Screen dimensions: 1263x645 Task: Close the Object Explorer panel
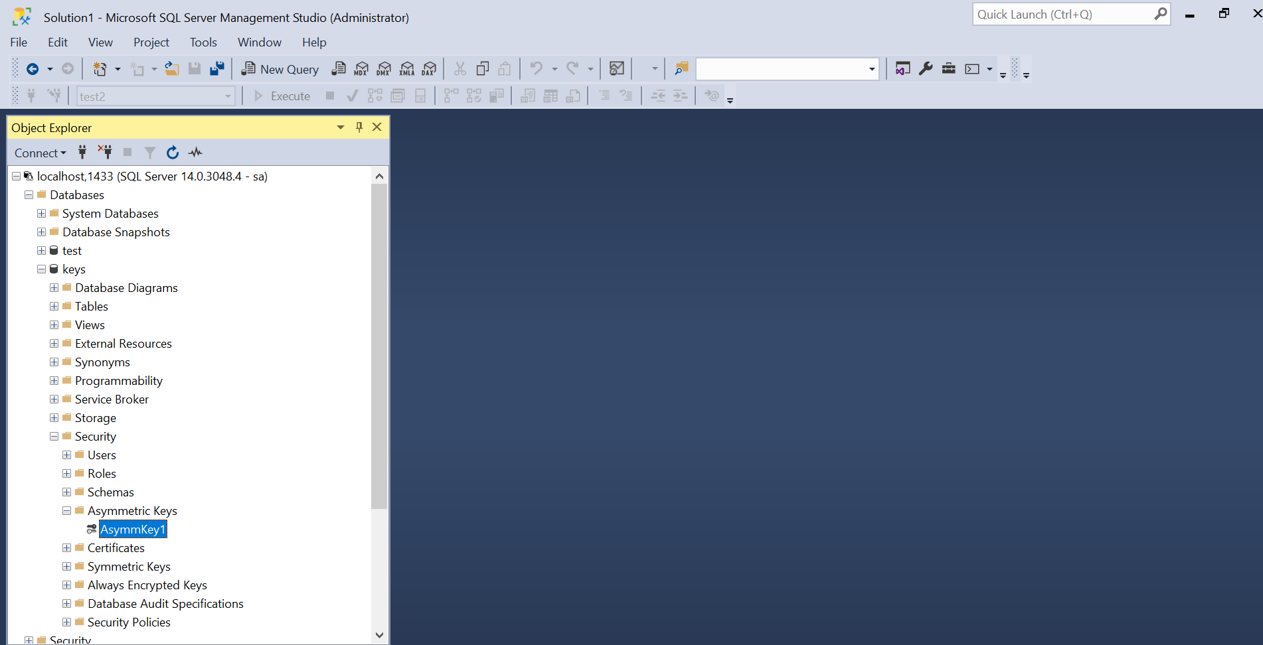(x=377, y=127)
